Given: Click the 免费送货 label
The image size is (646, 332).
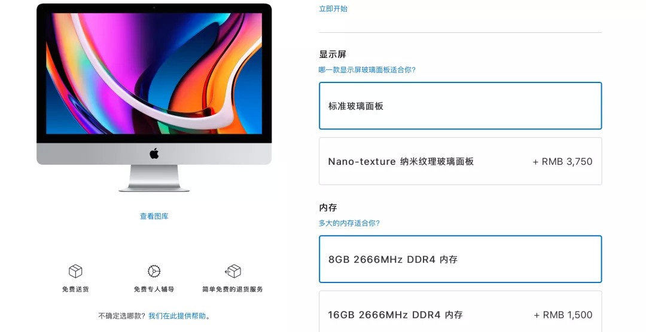Looking at the screenshot, I should point(75,289).
